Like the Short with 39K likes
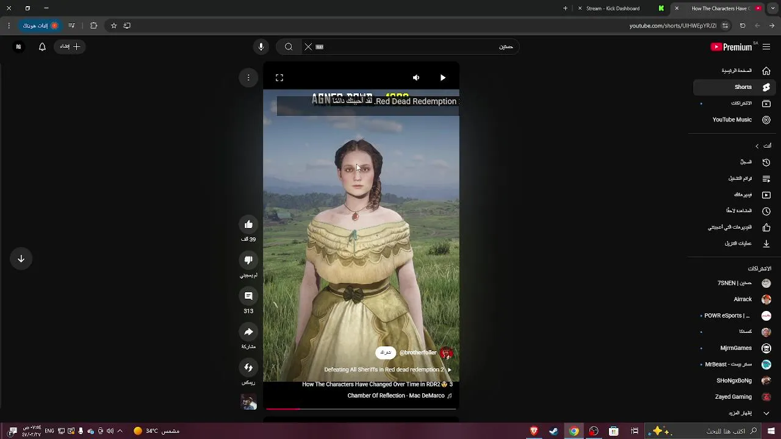The height and width of the screenshot is (439, 781). pyautogui.click(x=248, y=224)
